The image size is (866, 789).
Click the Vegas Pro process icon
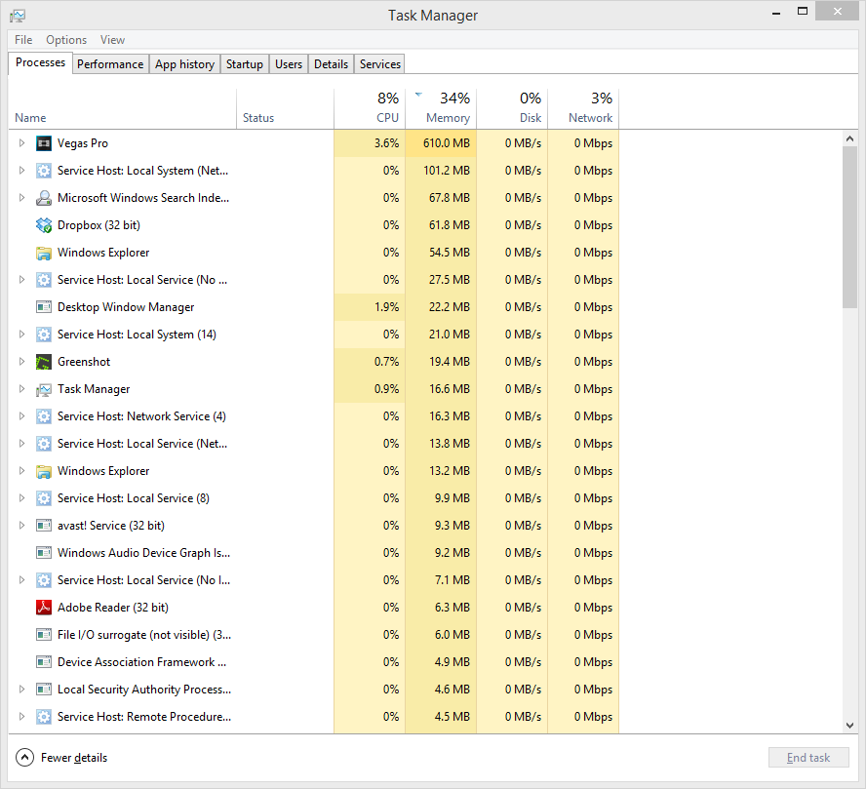44,143
